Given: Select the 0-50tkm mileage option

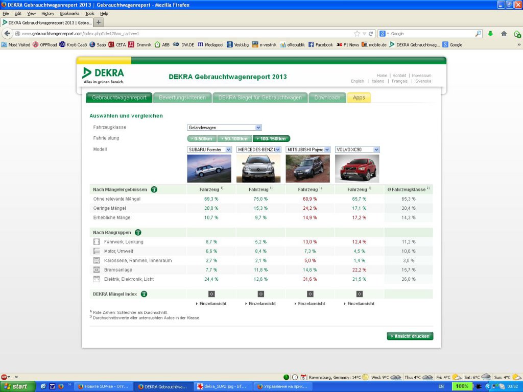Looking at the screenshot, I should pos(202,138).
